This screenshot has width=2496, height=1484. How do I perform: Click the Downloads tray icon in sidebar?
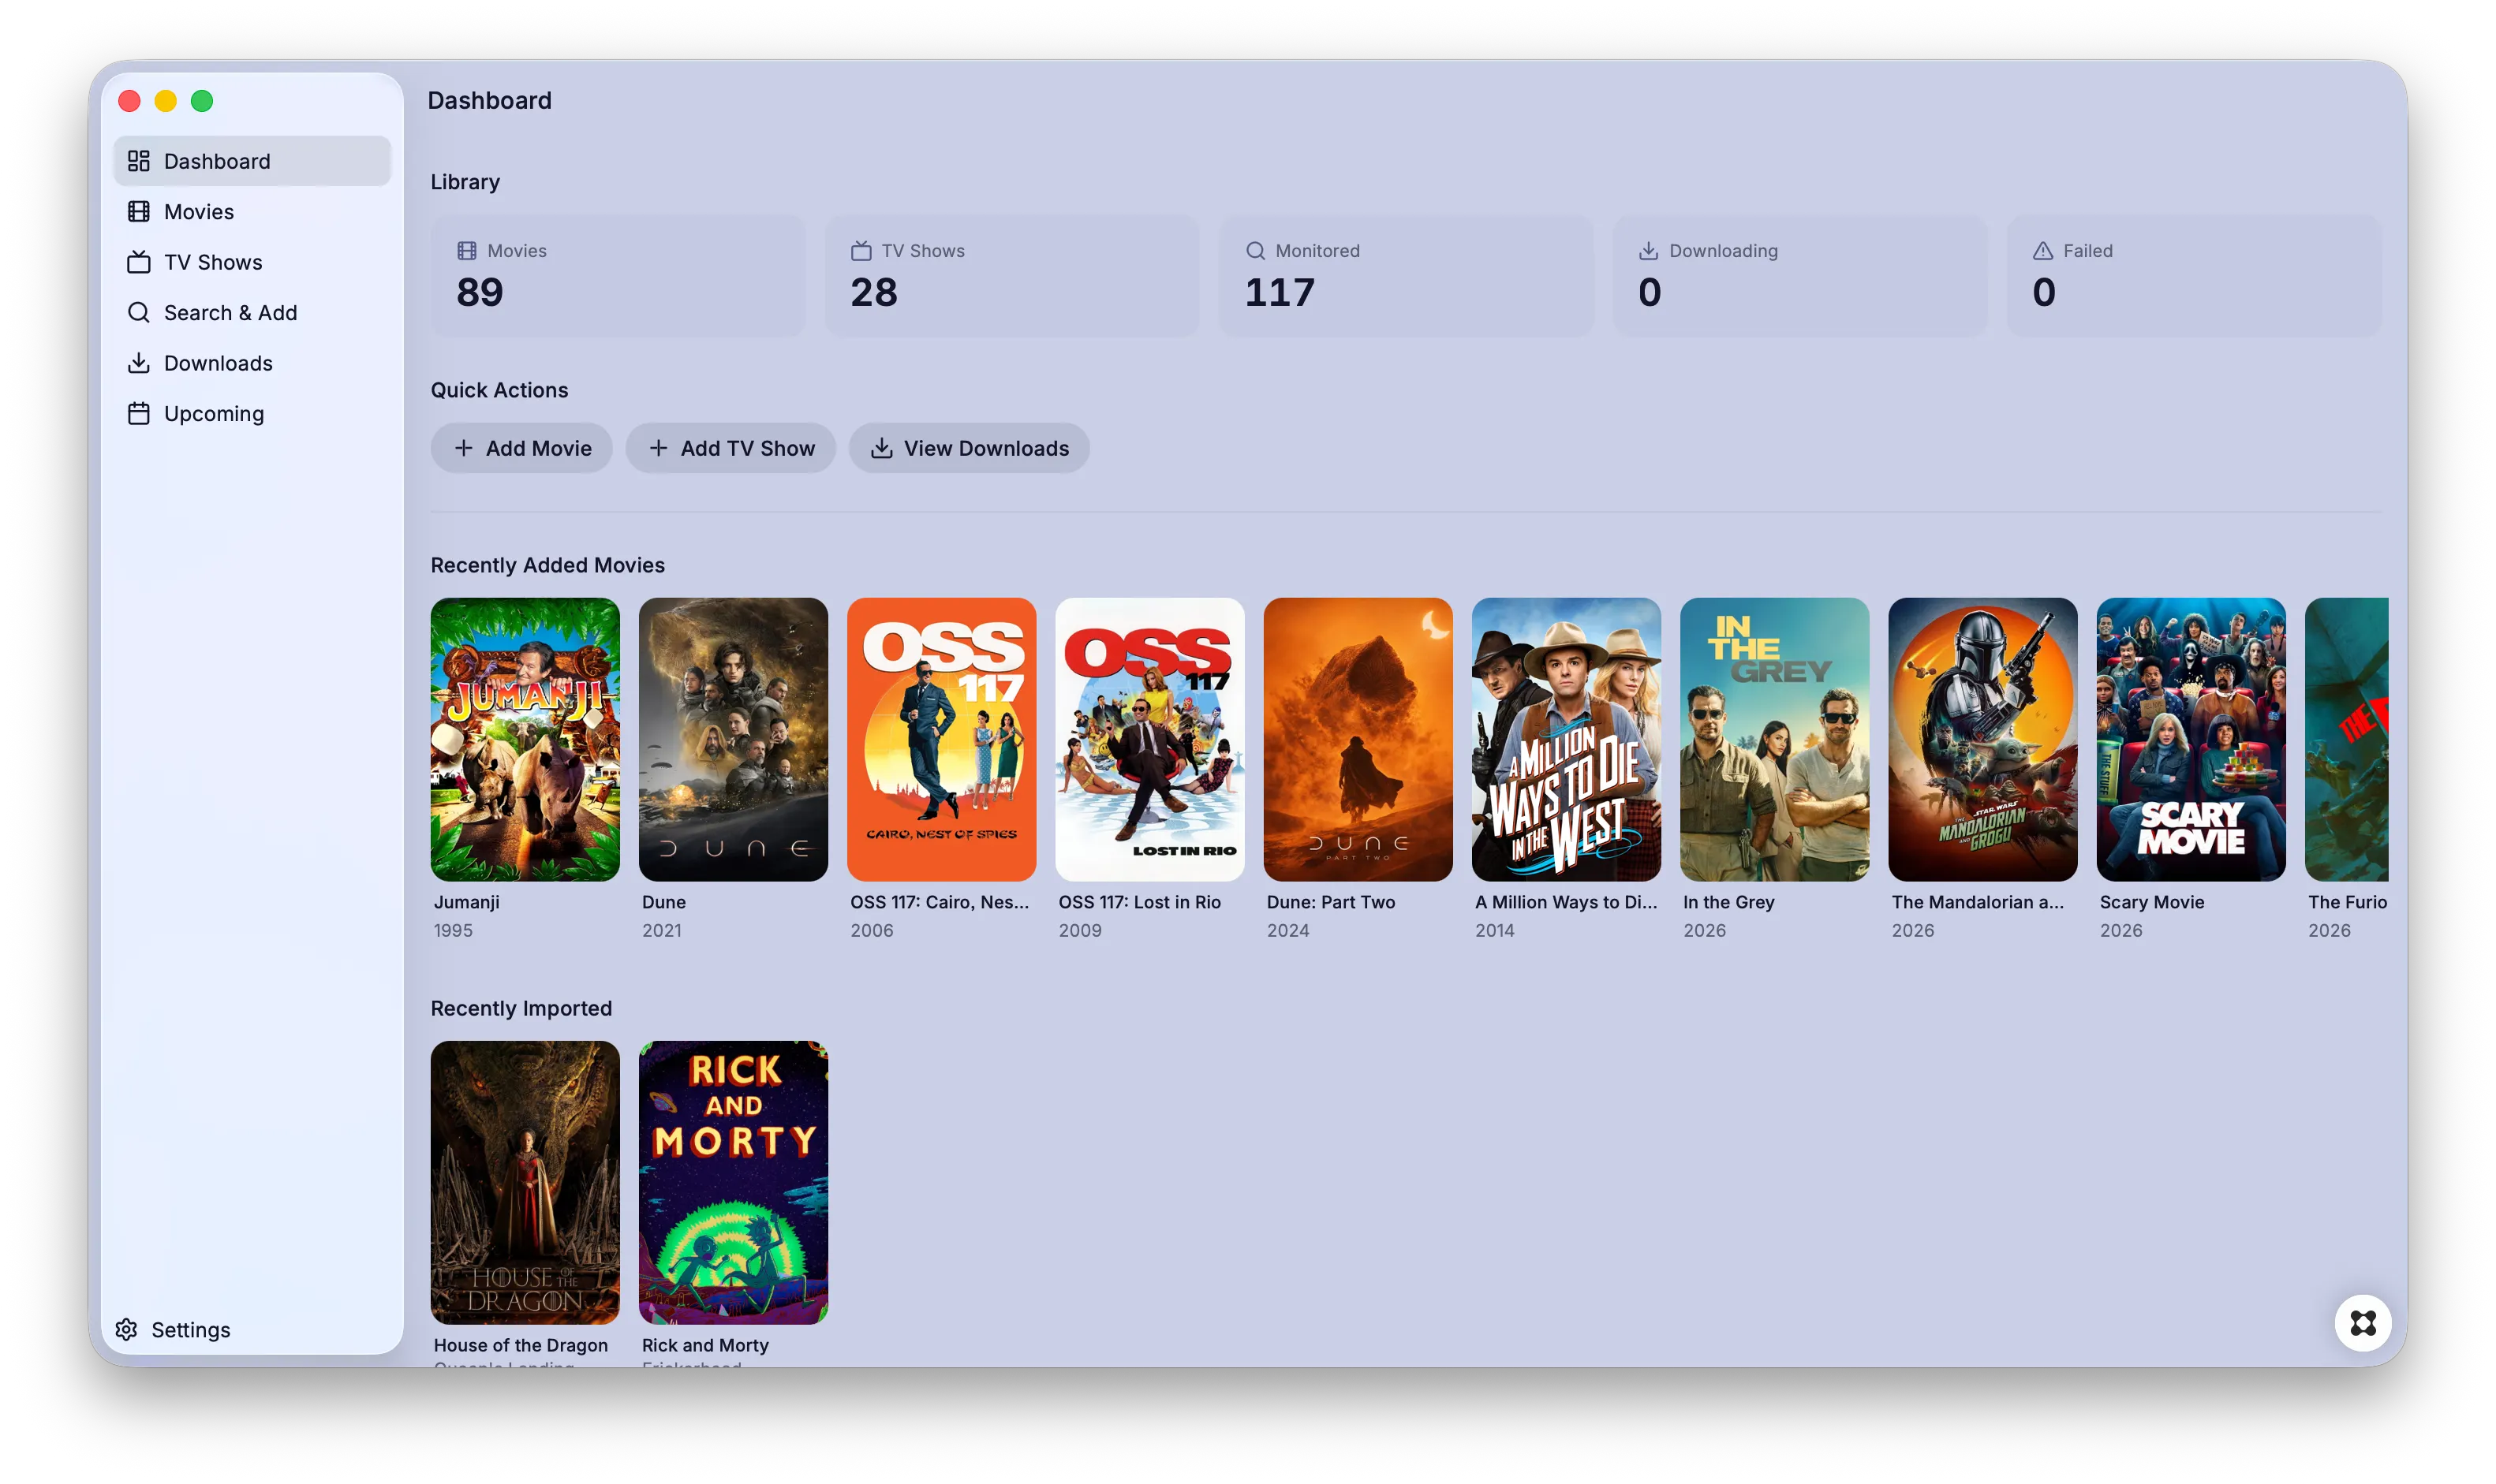coord(139,363)
